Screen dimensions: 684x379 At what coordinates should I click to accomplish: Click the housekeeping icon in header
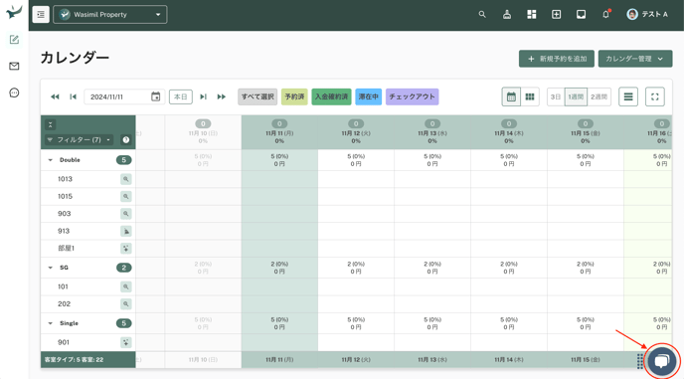(x=507, y=14)
